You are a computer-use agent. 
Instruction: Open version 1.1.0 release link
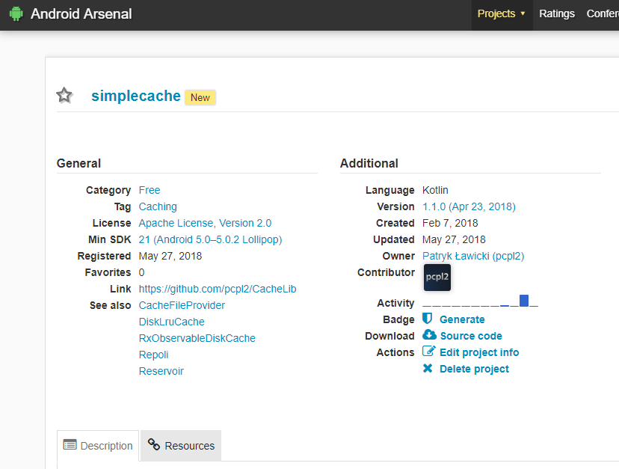pyautogui.click(x=469, y=206)
